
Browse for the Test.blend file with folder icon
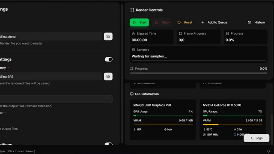pyautogui.click(x=108, y=36)
